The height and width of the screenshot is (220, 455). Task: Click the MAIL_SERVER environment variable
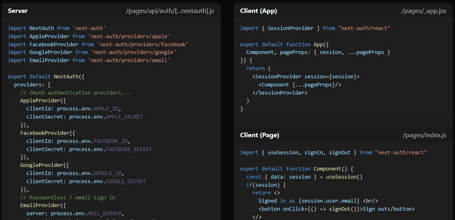point(104,214)
